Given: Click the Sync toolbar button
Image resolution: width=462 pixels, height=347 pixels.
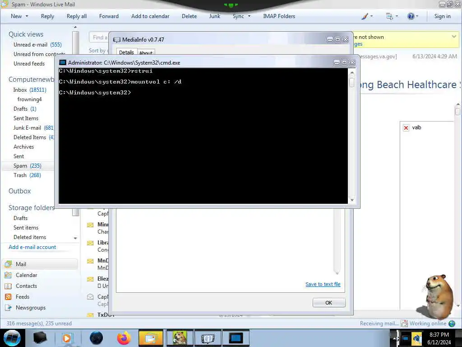Looking at the screenshot, I should (x=238, y=16).
